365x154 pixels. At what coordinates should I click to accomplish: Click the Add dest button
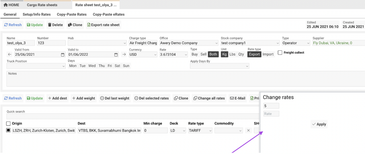58,98
